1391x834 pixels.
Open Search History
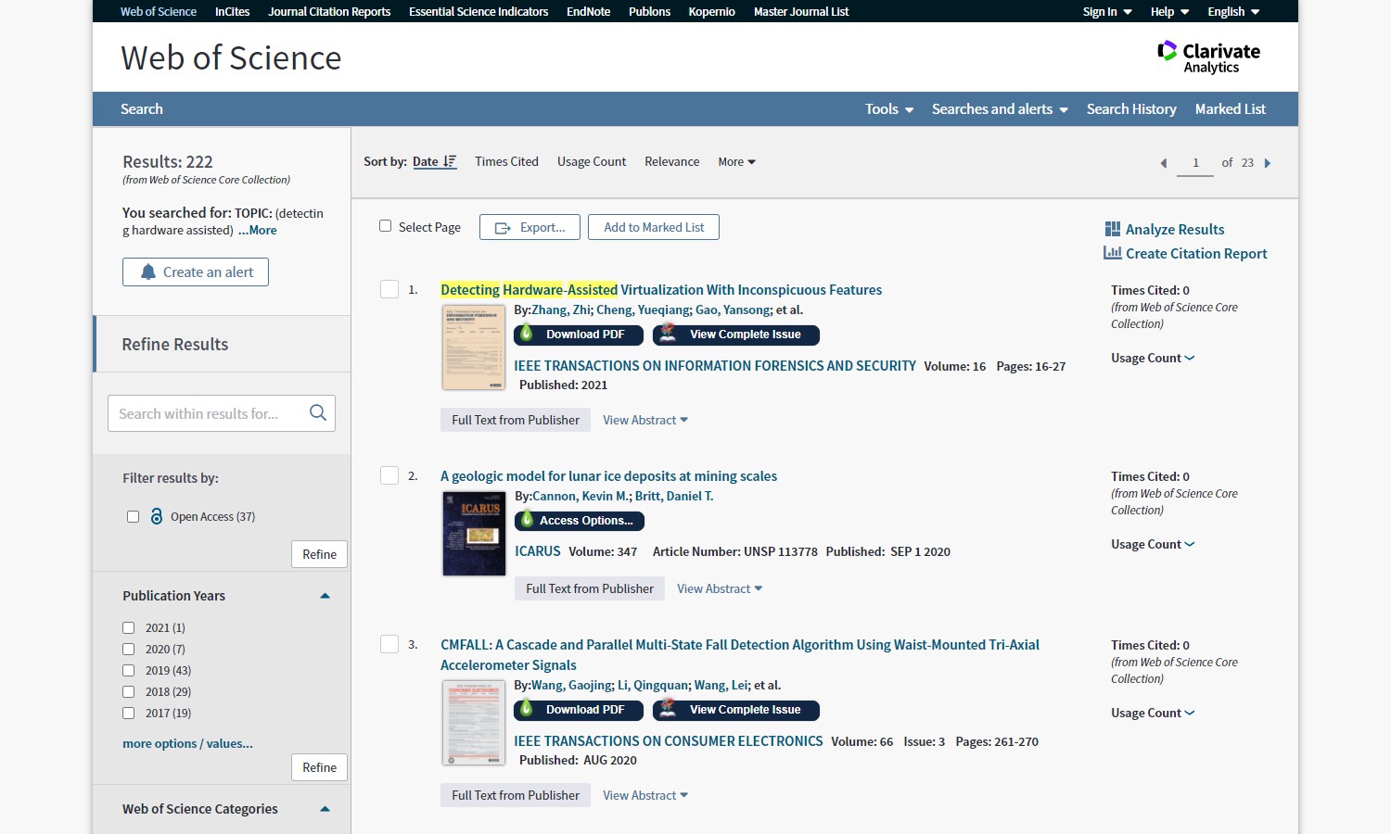click(1131, 108)
